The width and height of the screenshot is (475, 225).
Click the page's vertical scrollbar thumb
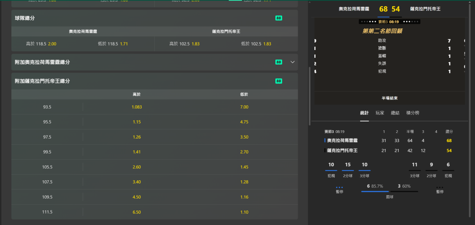pos(309,96)
